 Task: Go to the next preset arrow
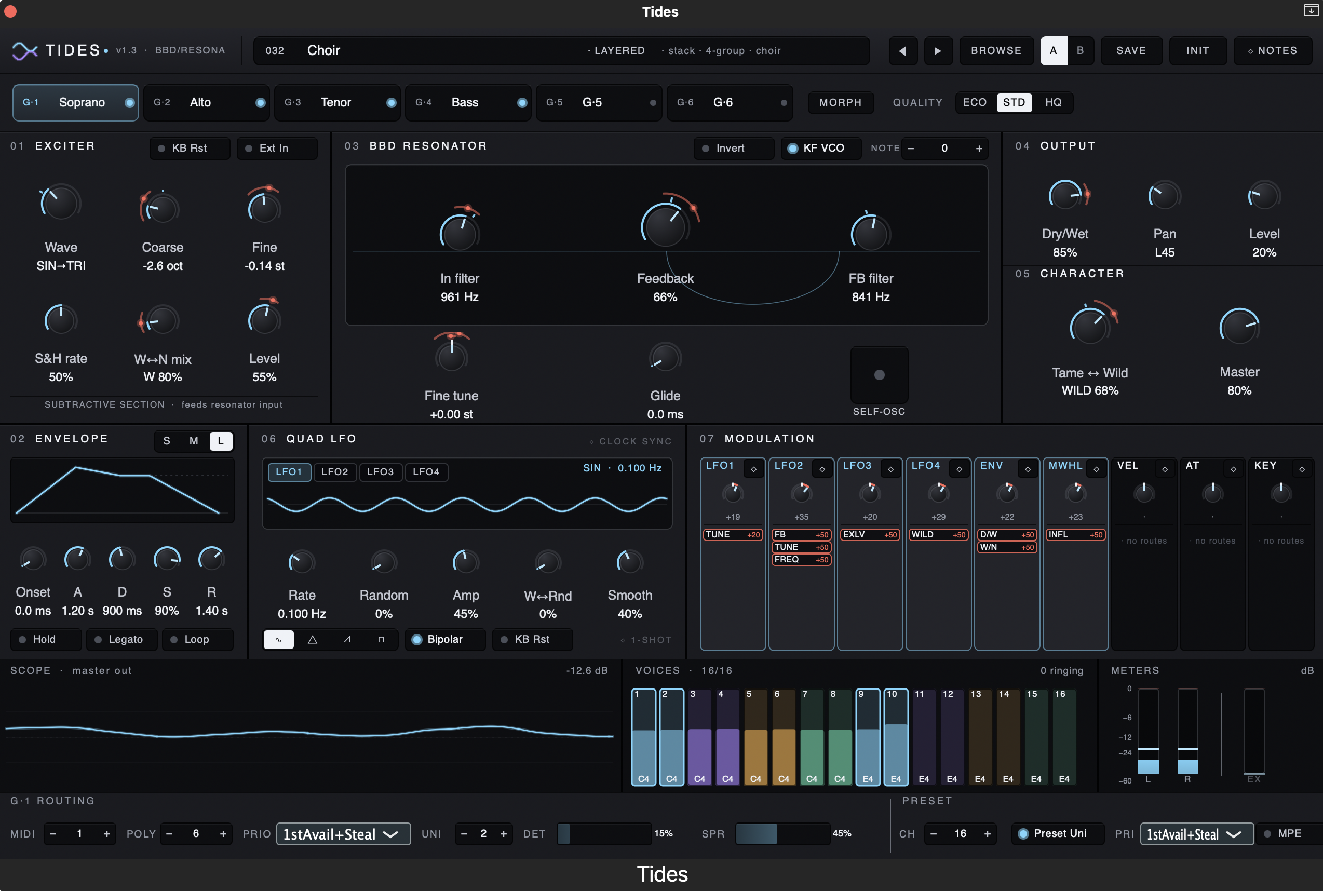pyautogui.click(x=938, y=50)
